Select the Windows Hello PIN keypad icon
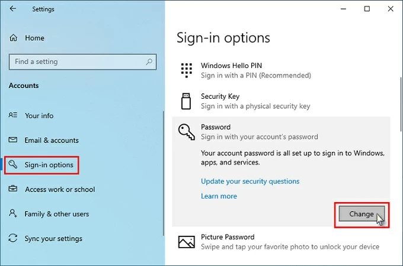 pos(187,70)
